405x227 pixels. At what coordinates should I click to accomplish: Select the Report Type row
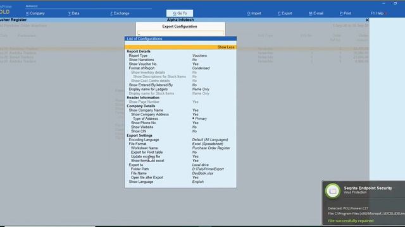(180, 55)
